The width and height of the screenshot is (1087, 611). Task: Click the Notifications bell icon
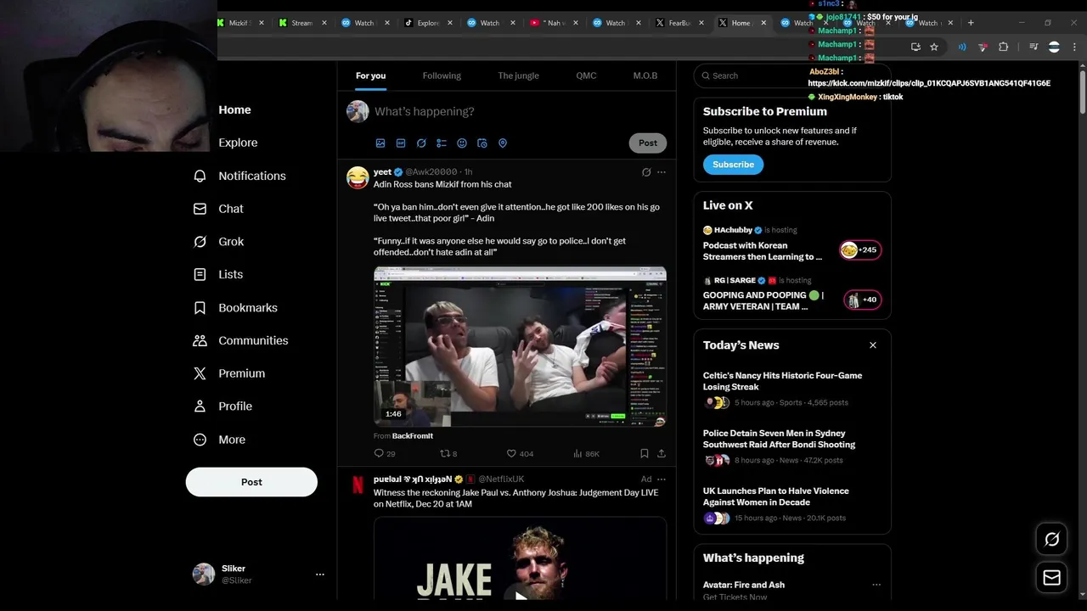point(200,176)
